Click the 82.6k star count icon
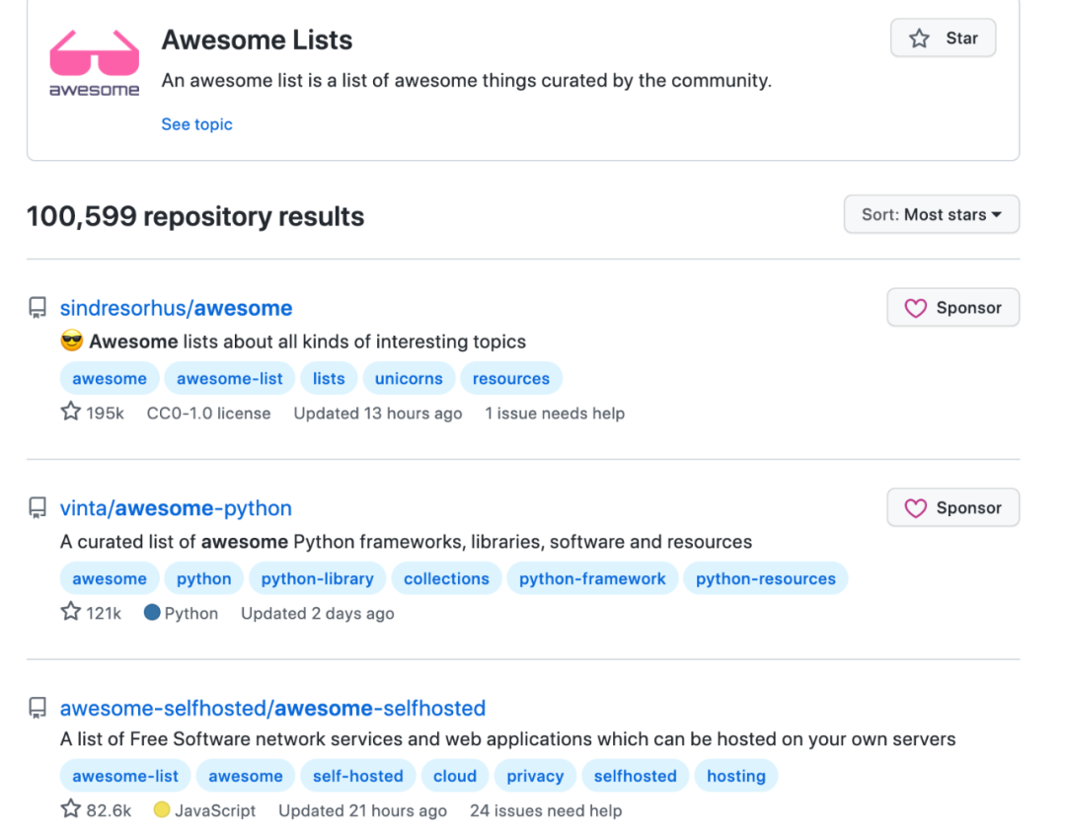 coord(71,808)
